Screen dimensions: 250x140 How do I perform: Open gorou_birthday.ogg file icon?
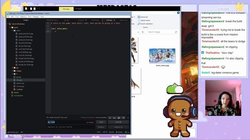click(16, 37)
